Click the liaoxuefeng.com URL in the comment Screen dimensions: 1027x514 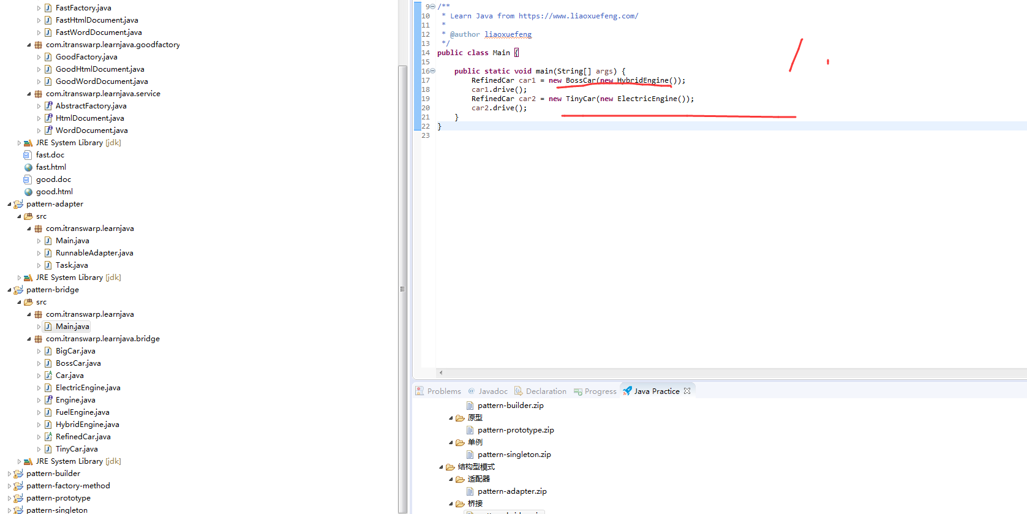click(x=578, y=16)
